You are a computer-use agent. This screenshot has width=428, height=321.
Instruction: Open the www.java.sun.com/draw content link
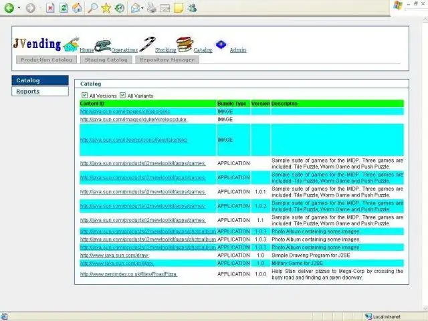point(114,255)
